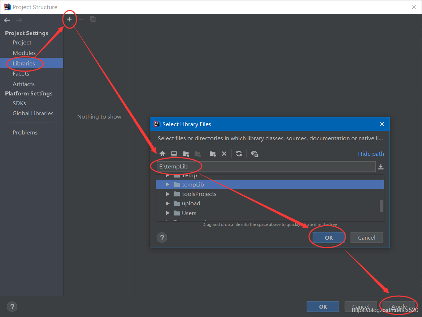Expand the toolsProjects folder
Image resolution: width=422 pixels, height=317 pixels.
[x=168, y=194]
